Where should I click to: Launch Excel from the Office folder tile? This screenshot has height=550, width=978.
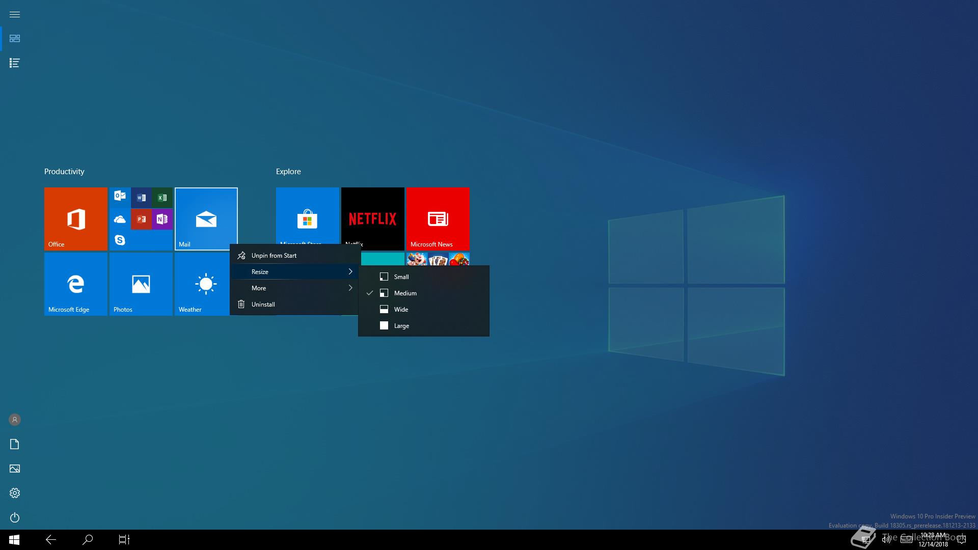point(162,198)
